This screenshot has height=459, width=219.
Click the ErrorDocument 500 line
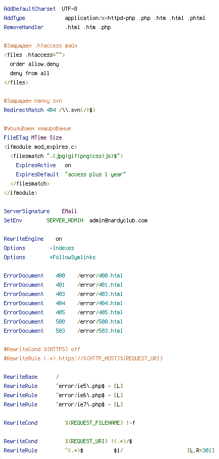point(63,322)
